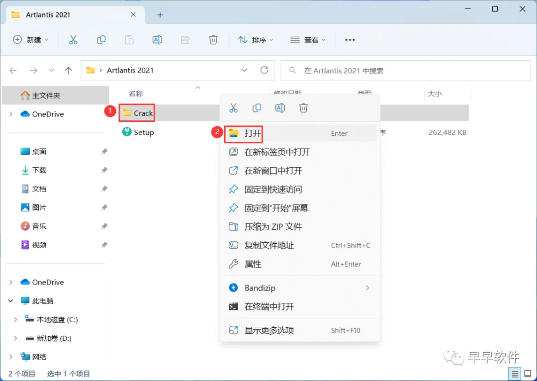This screenshot has height=381, width=537.
Task: Open recent locations dropdown arrow
Action: click(51, 70)
